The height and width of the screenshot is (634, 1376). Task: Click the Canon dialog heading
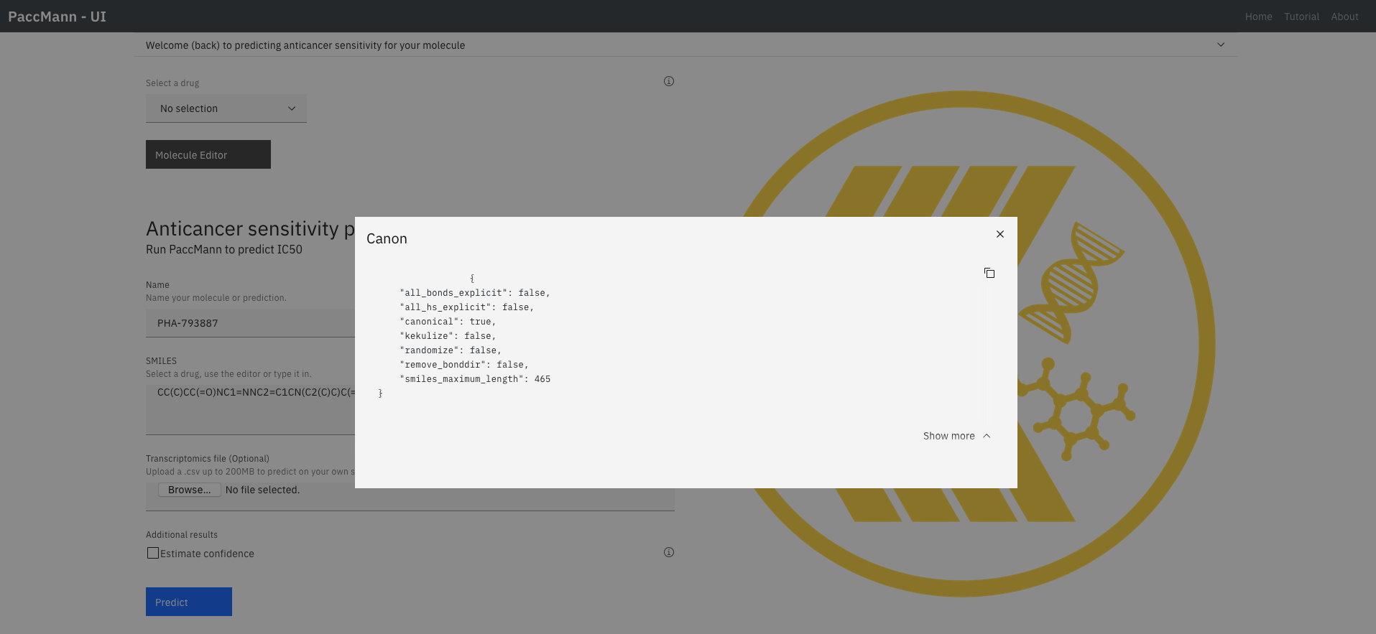point(387,239)
